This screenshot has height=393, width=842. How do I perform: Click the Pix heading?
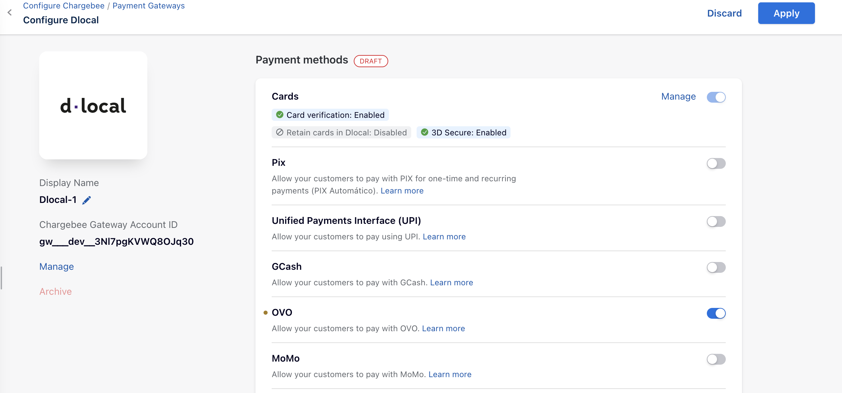(278, 163)
